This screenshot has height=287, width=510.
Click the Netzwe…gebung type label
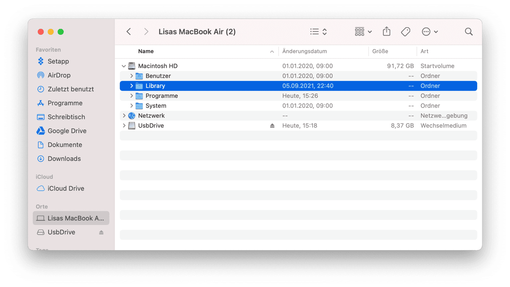coord(444,116)
